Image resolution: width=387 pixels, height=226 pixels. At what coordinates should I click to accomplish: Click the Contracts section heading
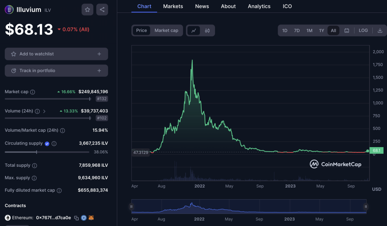tap(15, 206)
